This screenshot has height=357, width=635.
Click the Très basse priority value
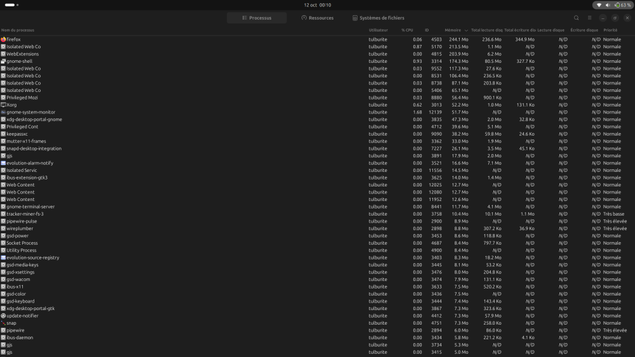coord(613,214)
